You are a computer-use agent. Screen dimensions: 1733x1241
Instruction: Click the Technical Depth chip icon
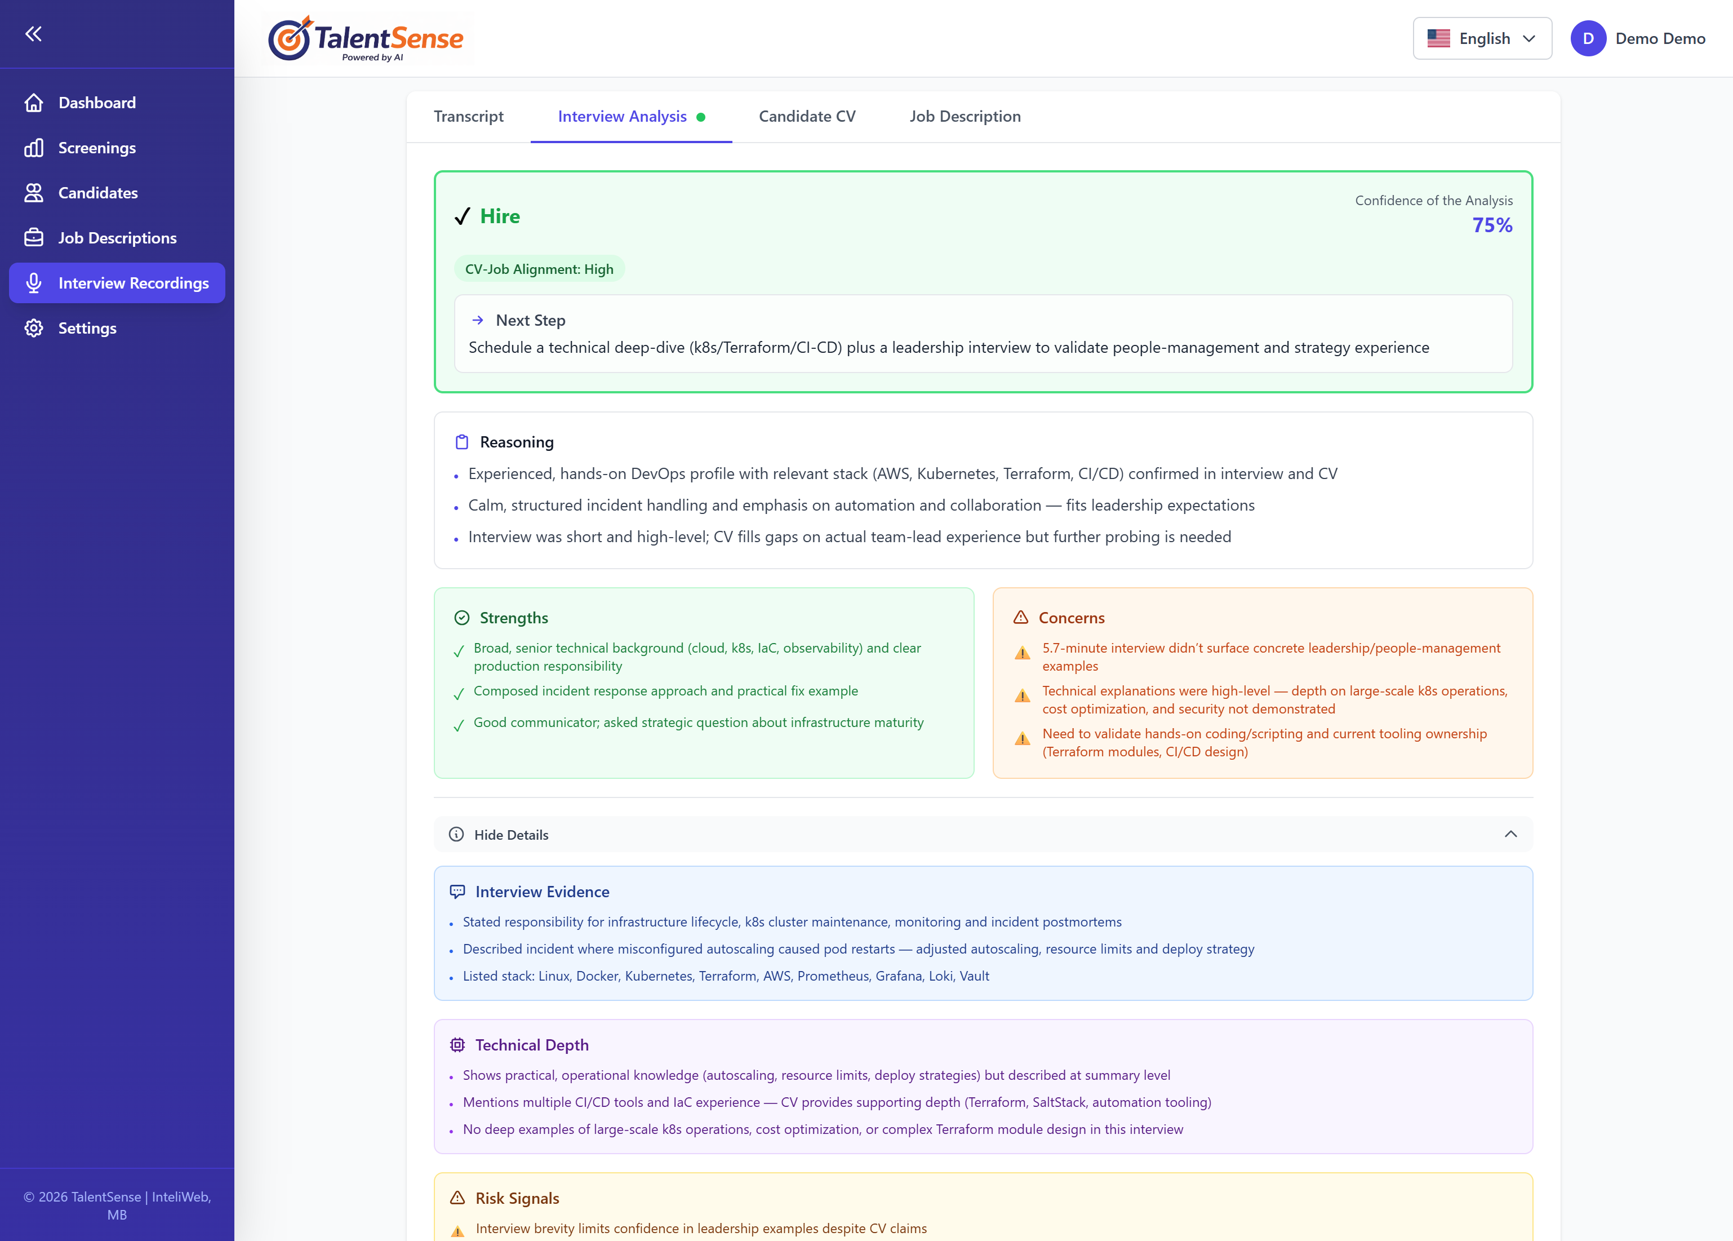point(457,1045)
